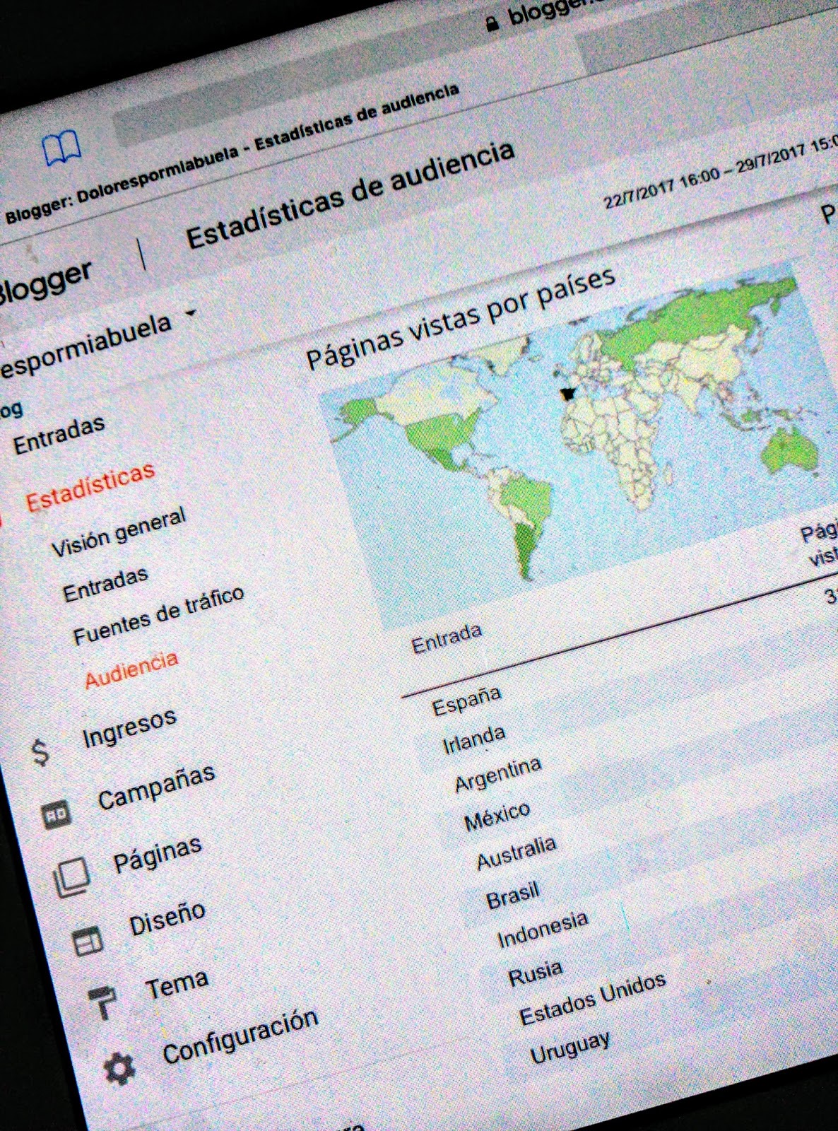The width and height of the screenshot is (838, 1131).
Task: Click the Diseño layout icon
Action: pyautogui.click(x=88, y=941)
